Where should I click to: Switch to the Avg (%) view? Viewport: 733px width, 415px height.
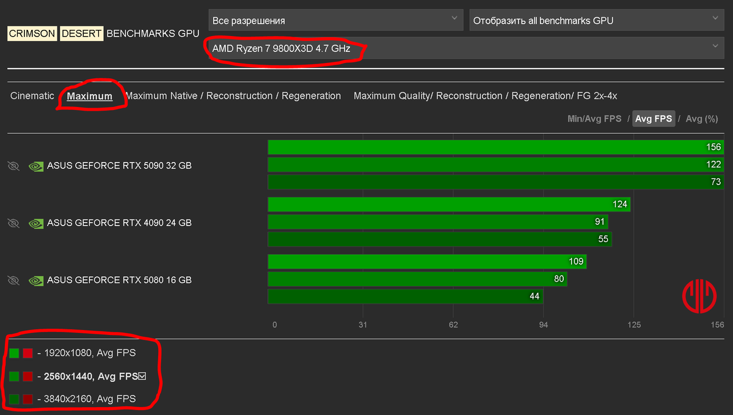(x=702, y=119)
